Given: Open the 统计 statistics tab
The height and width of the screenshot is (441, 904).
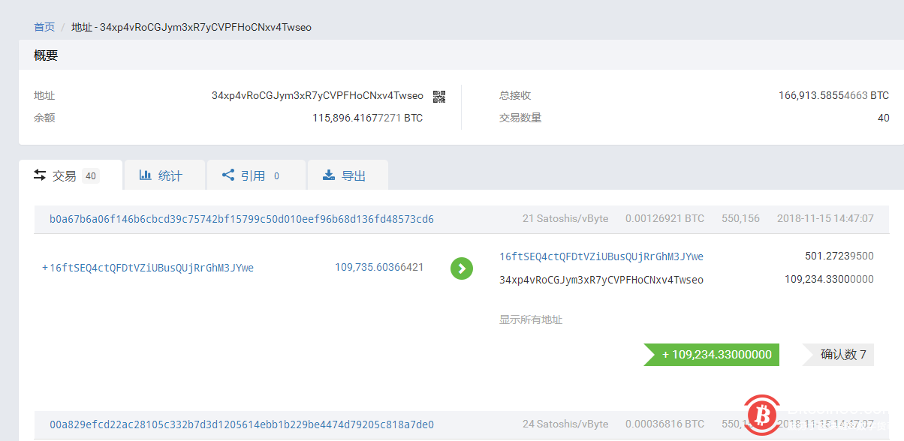Looking at the screenshot, I should pos(161,175).
